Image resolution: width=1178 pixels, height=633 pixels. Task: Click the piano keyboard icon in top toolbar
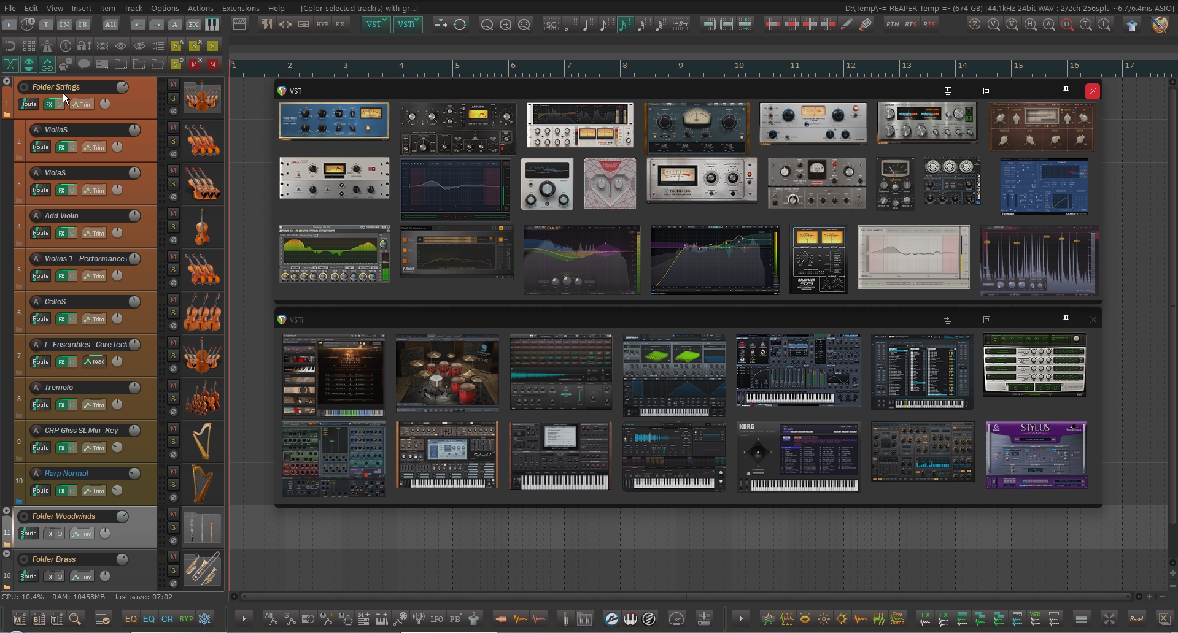(x=211, y=25)
